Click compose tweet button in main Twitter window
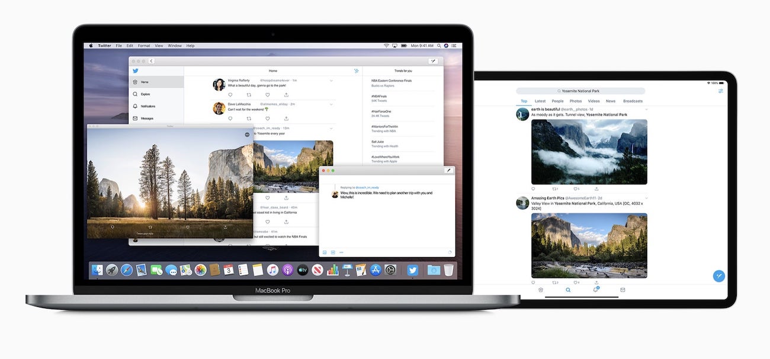 pyautogui.click(x=433, y=61)
